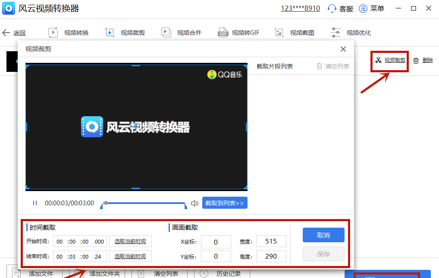
Task: Click the clock icon beside 历史记录
Action: tap(204, 273)
